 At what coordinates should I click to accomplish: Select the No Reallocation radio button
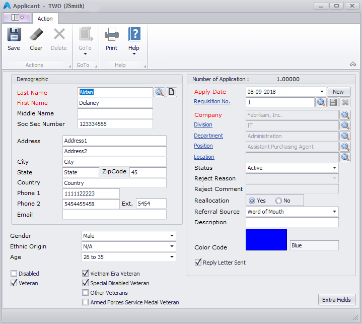pyautogui.click(x=278, y=201)
